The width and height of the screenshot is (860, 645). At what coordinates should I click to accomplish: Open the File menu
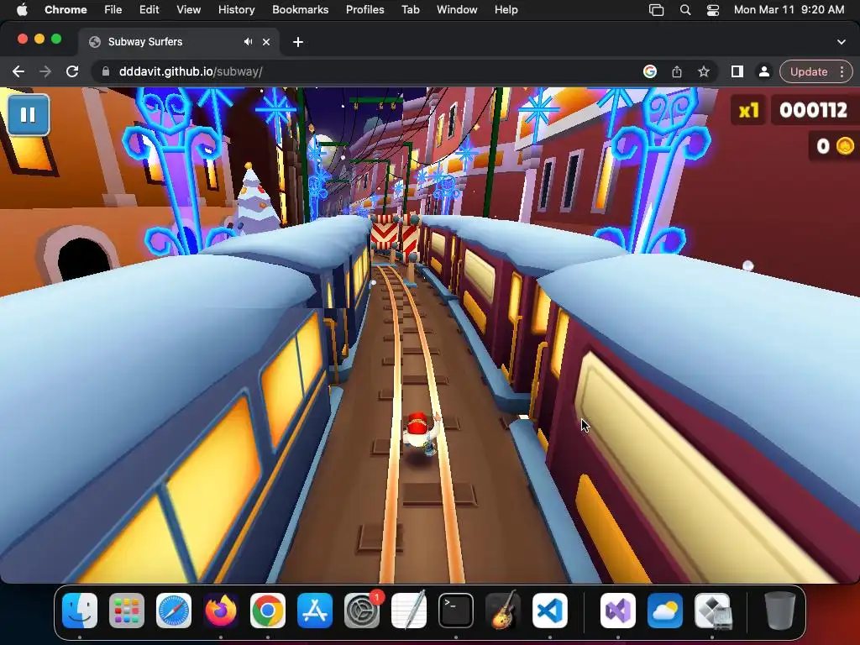point(113,9)
